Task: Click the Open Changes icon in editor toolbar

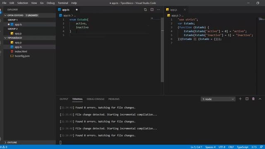Action: [x=145, y=10]
